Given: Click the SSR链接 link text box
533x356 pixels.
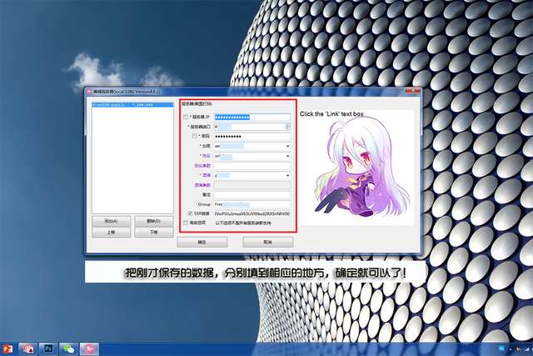Looking at the screenshot, I should pos(252,213).
